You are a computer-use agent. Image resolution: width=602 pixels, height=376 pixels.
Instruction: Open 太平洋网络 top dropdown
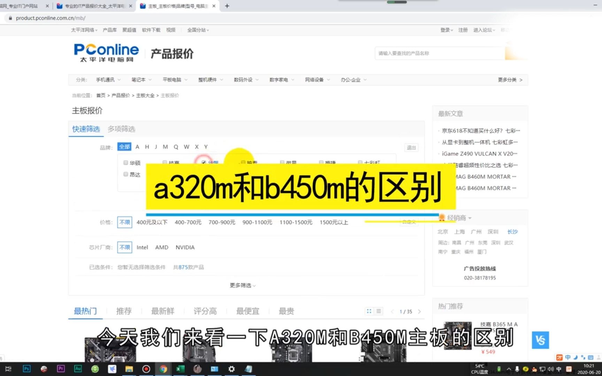pos(84,30)
